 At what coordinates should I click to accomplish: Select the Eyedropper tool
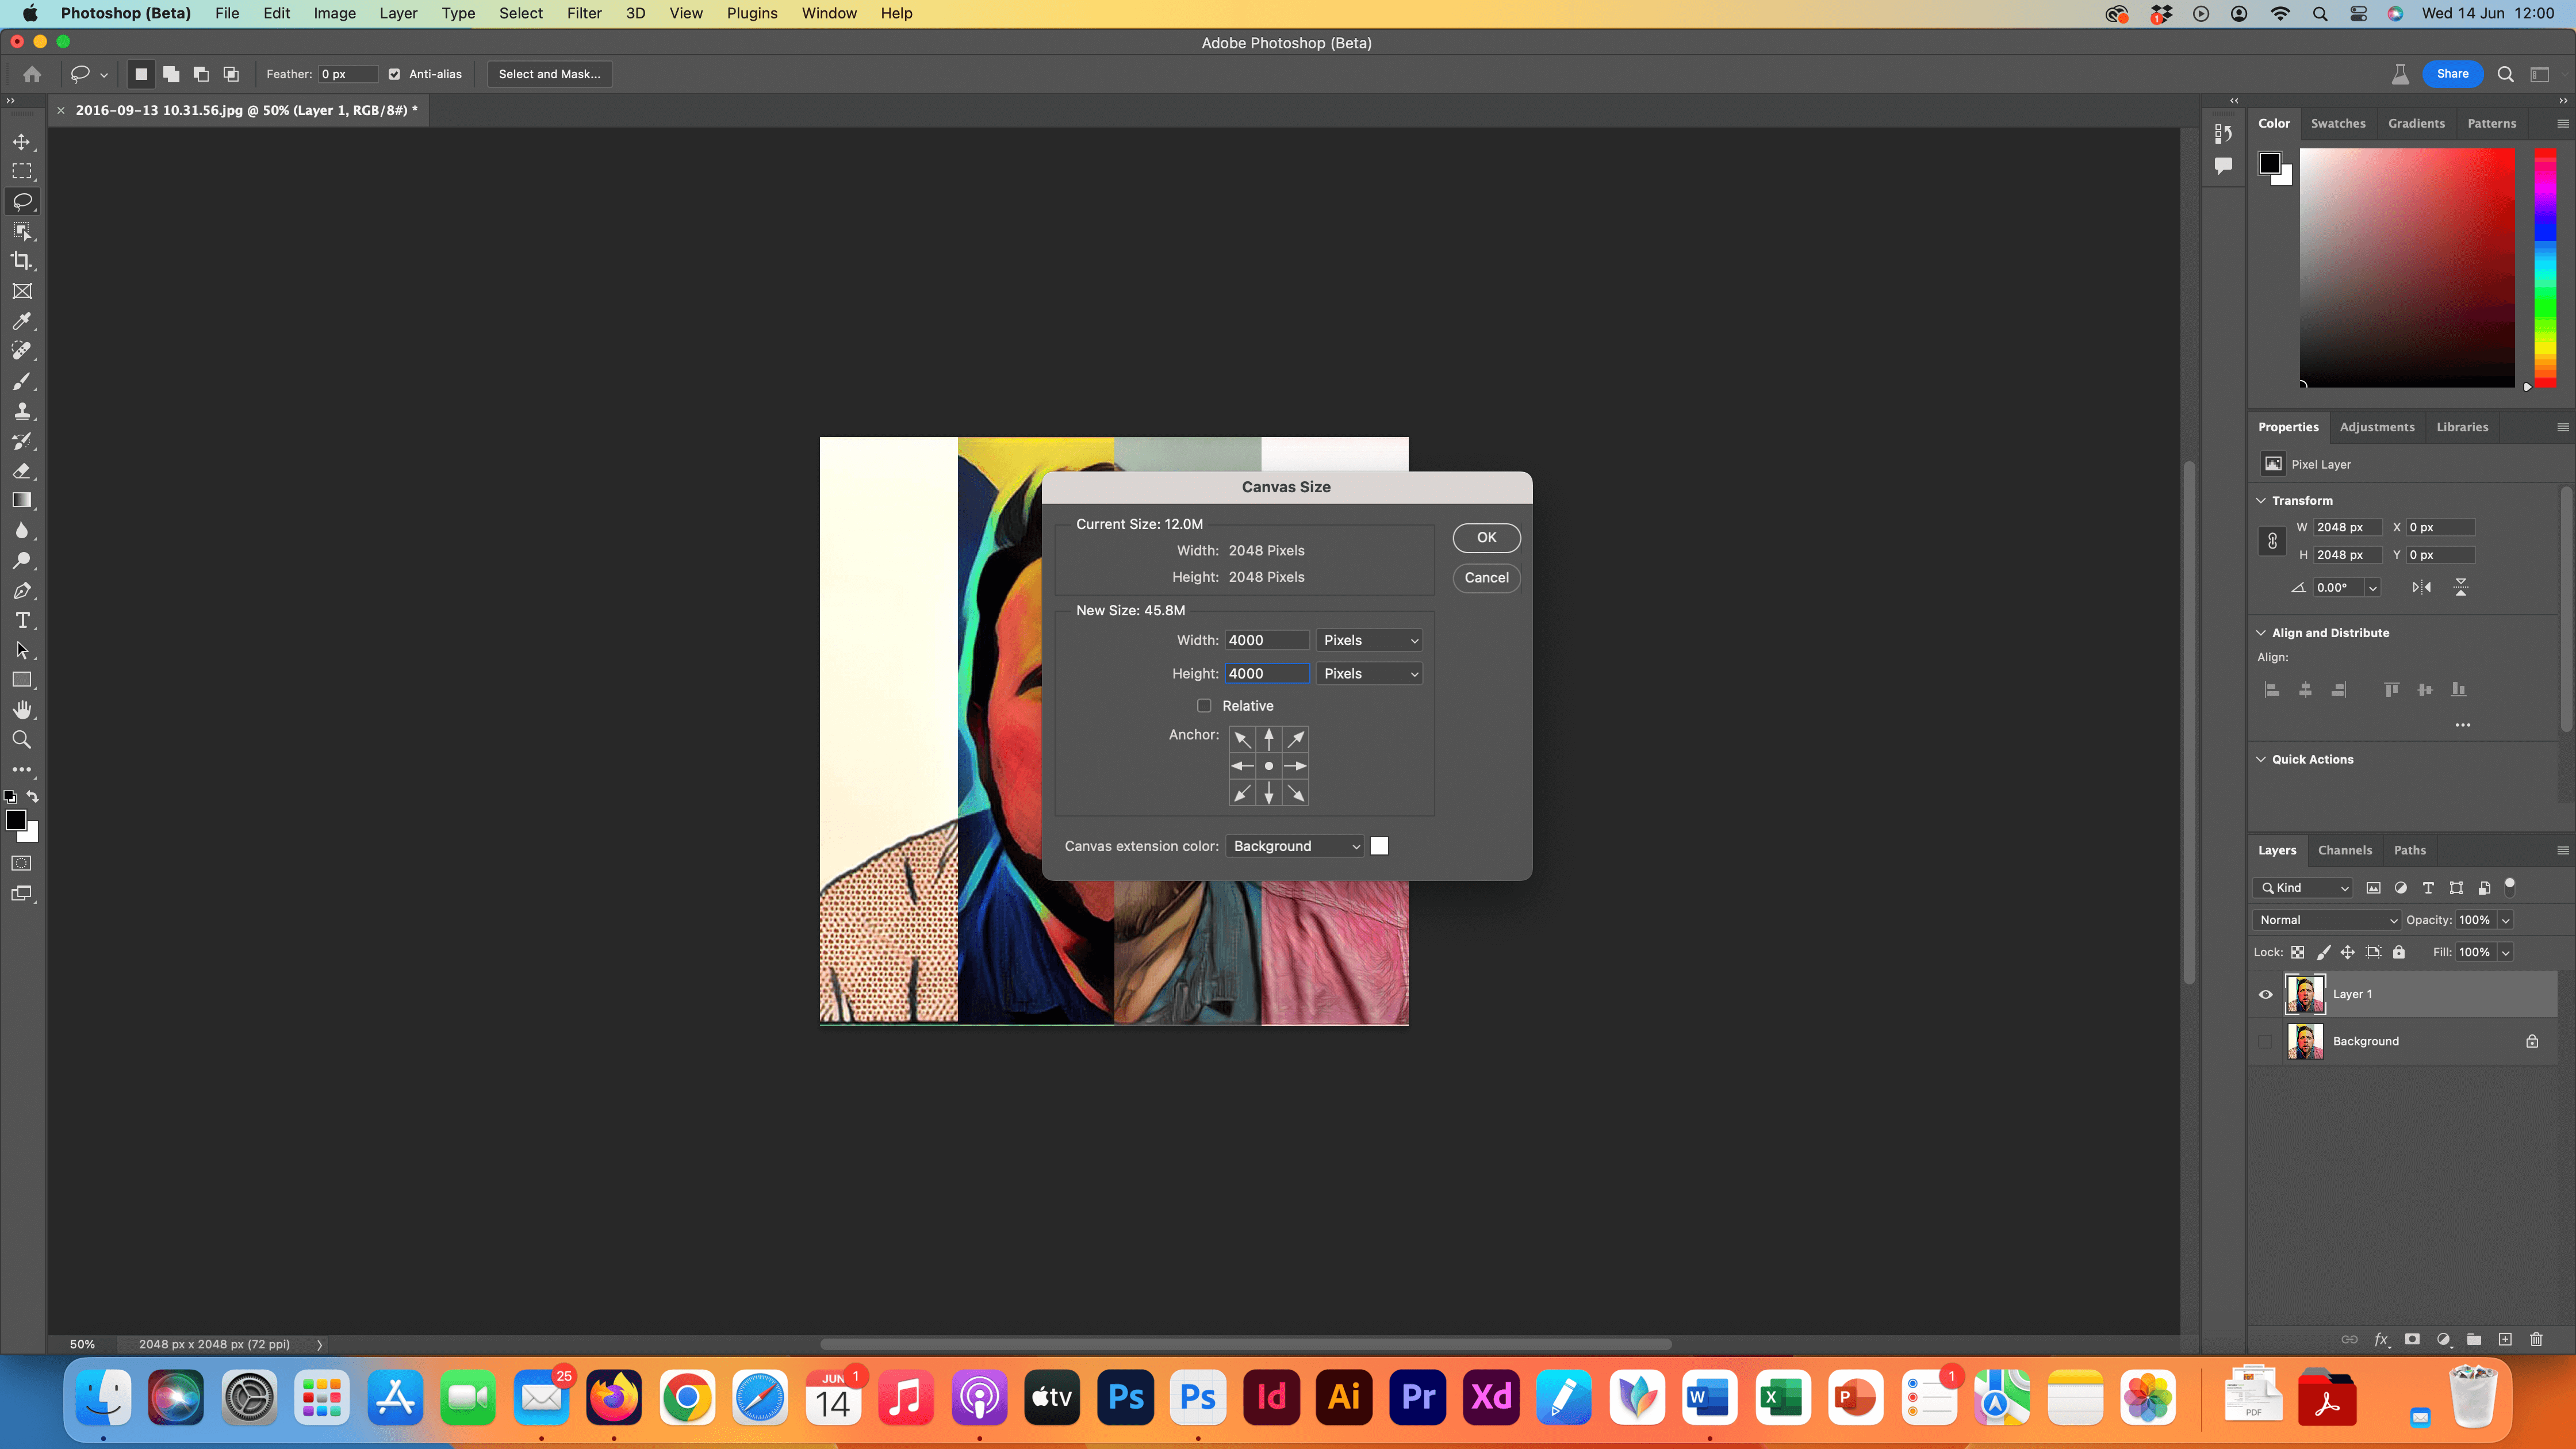coord(22,321)
